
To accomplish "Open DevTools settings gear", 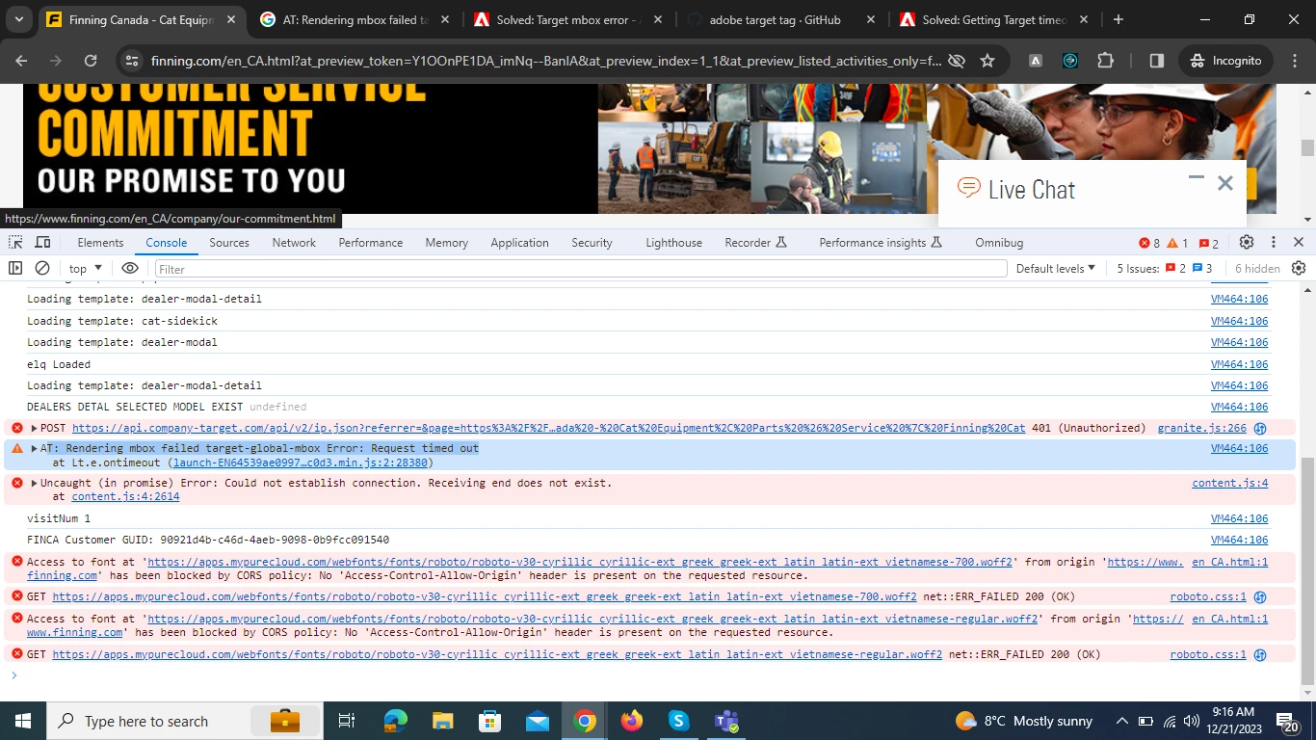I will [x=1247, y=243].
